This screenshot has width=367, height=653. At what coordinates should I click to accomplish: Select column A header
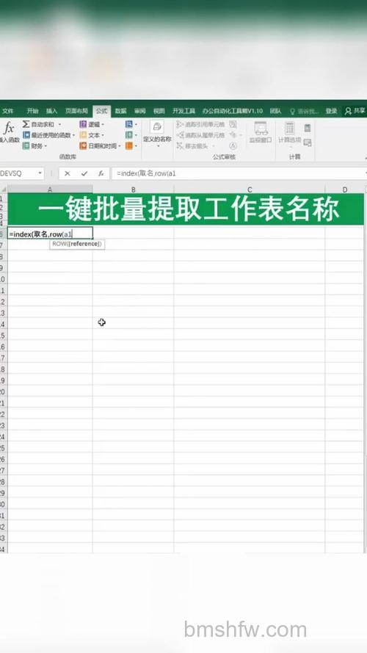[x=50, y=190]
